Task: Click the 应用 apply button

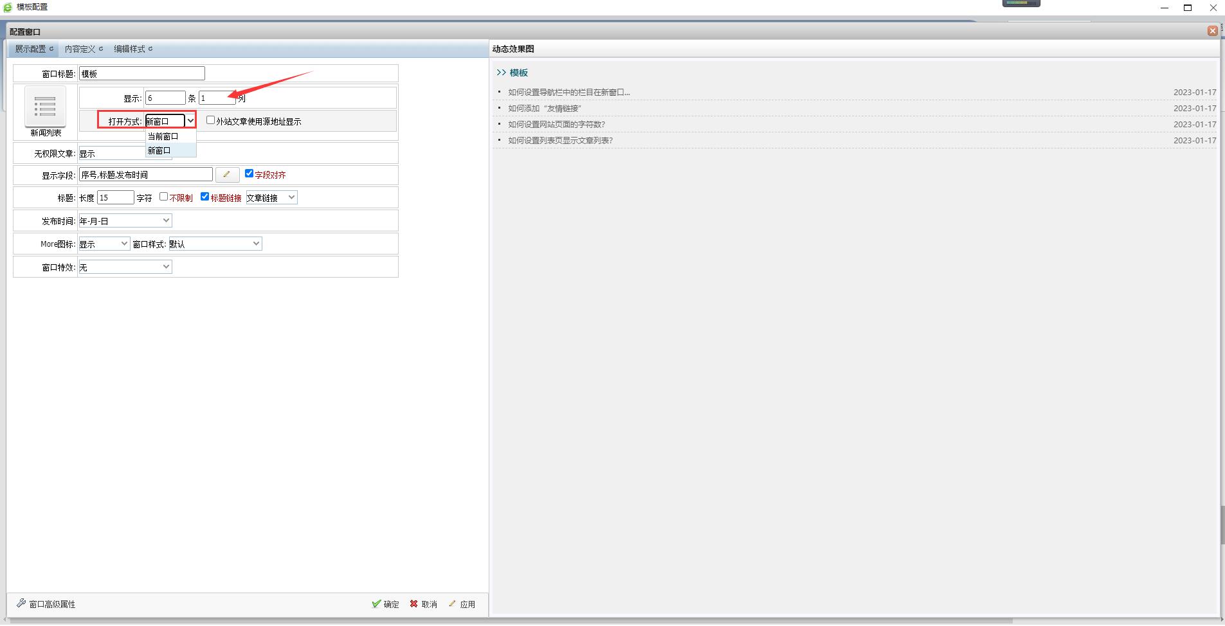Action: 462,604
